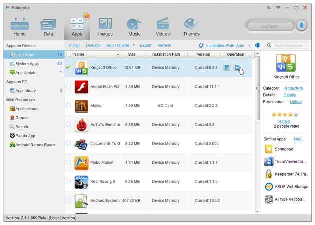Open App Library in sidebar
Screen dimensions: 315x225
click(34, 91)
